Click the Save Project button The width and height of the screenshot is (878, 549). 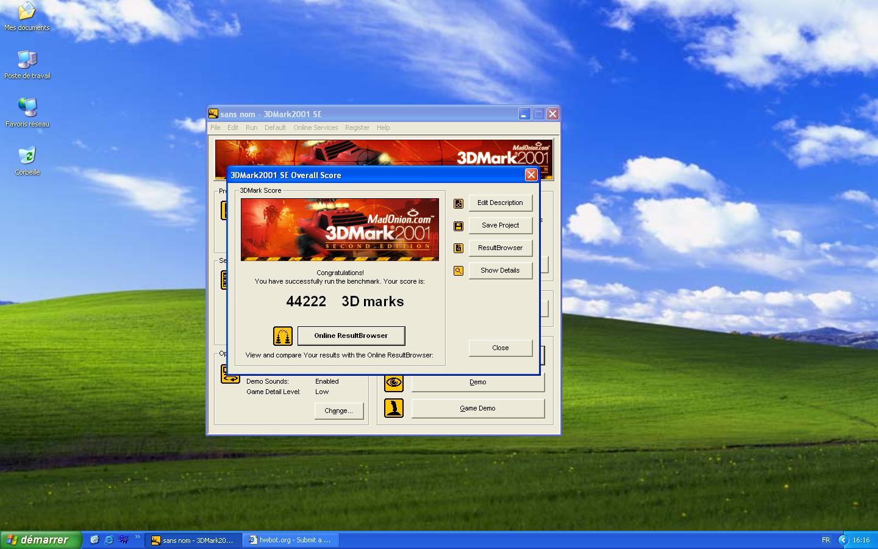pyautogui.click(x=500, y=225)
